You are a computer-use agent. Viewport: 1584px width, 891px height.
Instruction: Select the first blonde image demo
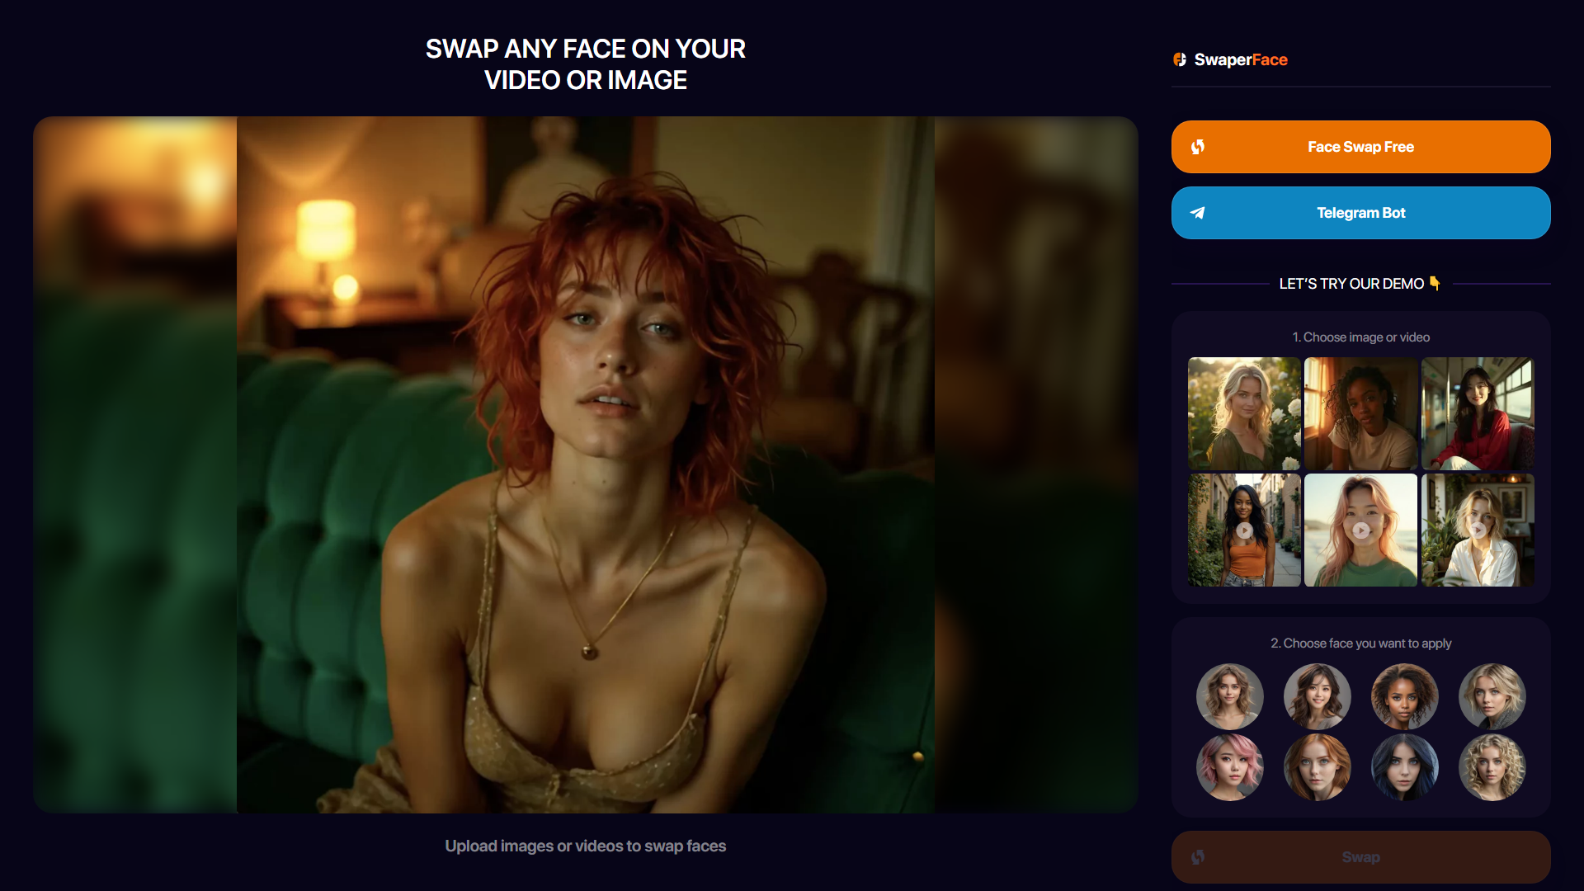1242,412
